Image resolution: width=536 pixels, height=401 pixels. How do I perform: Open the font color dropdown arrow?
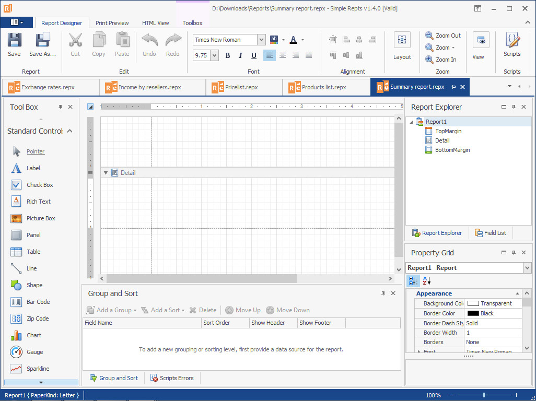pos(302,40)
